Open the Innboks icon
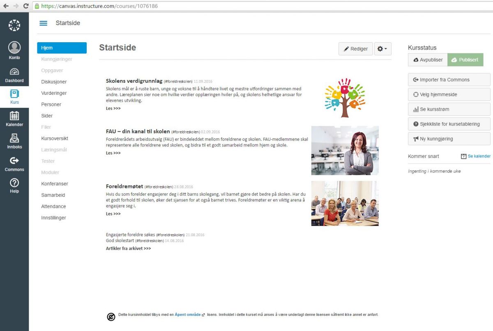This screenshot has height=331, width=493. click(14, 138)
